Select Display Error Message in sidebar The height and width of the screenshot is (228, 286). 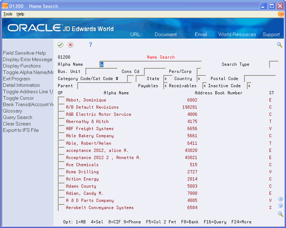(28, 59)
